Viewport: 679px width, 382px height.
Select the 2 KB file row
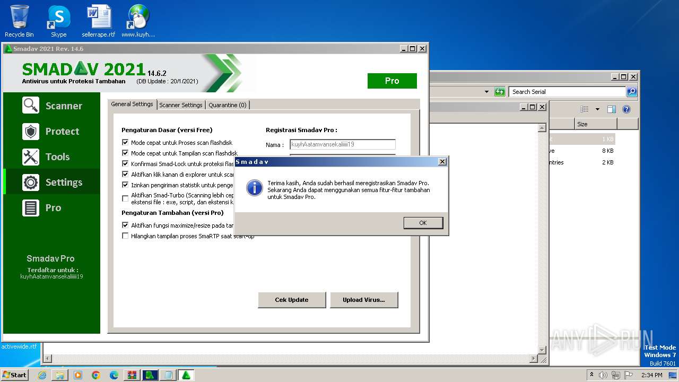pos(582,162)
